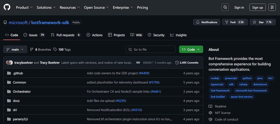Open pull request #6510 link

[x=137, y=110]
